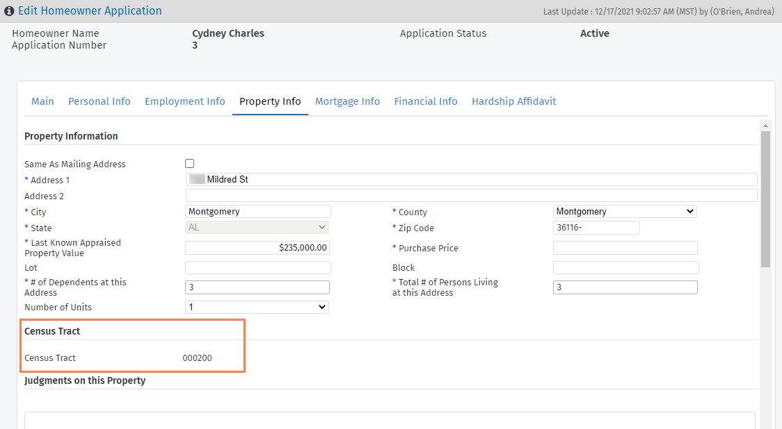
Task: Click the info icon beside Edit Homeowner Application
Action: 10,11
